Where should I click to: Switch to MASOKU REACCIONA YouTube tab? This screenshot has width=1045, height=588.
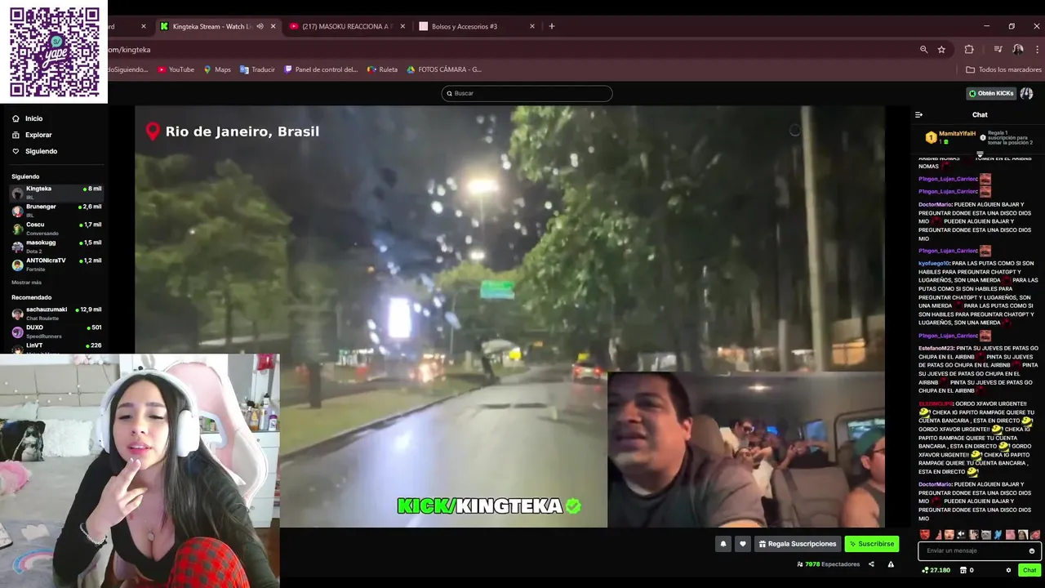coord(346,26)
